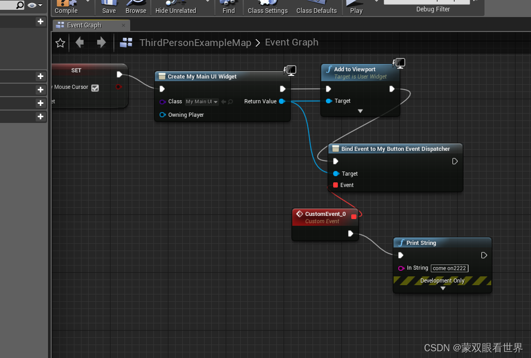
Task: Navigate back with the left arrow
Action: click(80, 42)
